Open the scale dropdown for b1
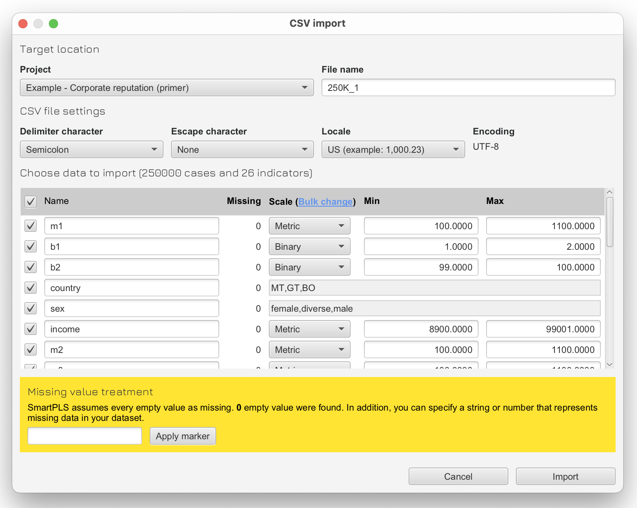Viewport: 637px width, 508px height. coord(309,247)
